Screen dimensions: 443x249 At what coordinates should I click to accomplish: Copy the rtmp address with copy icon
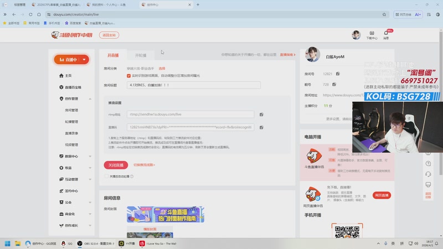(x=261, y=115)
